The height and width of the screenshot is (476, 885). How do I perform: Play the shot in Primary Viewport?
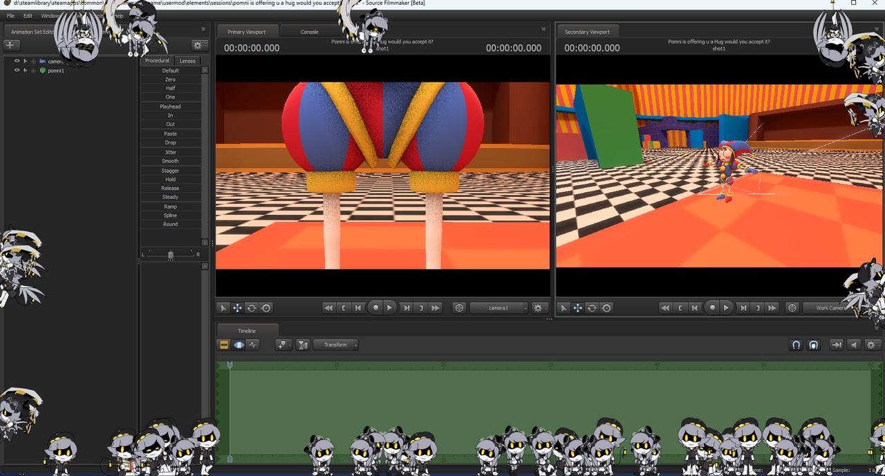coord(390,307)
